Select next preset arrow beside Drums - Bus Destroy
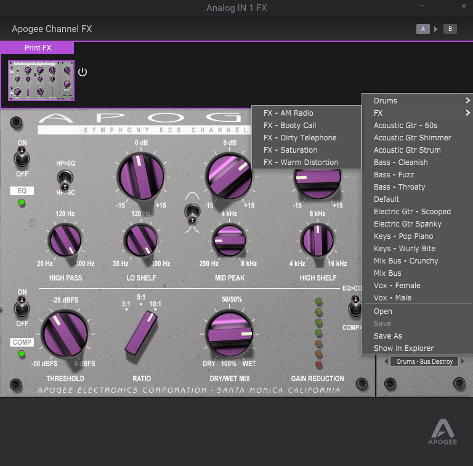The image size is (473, 466). click(x=463, y=361)
